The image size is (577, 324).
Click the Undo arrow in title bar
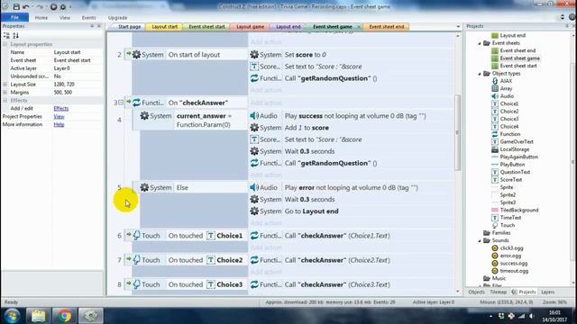click(26, 6)
